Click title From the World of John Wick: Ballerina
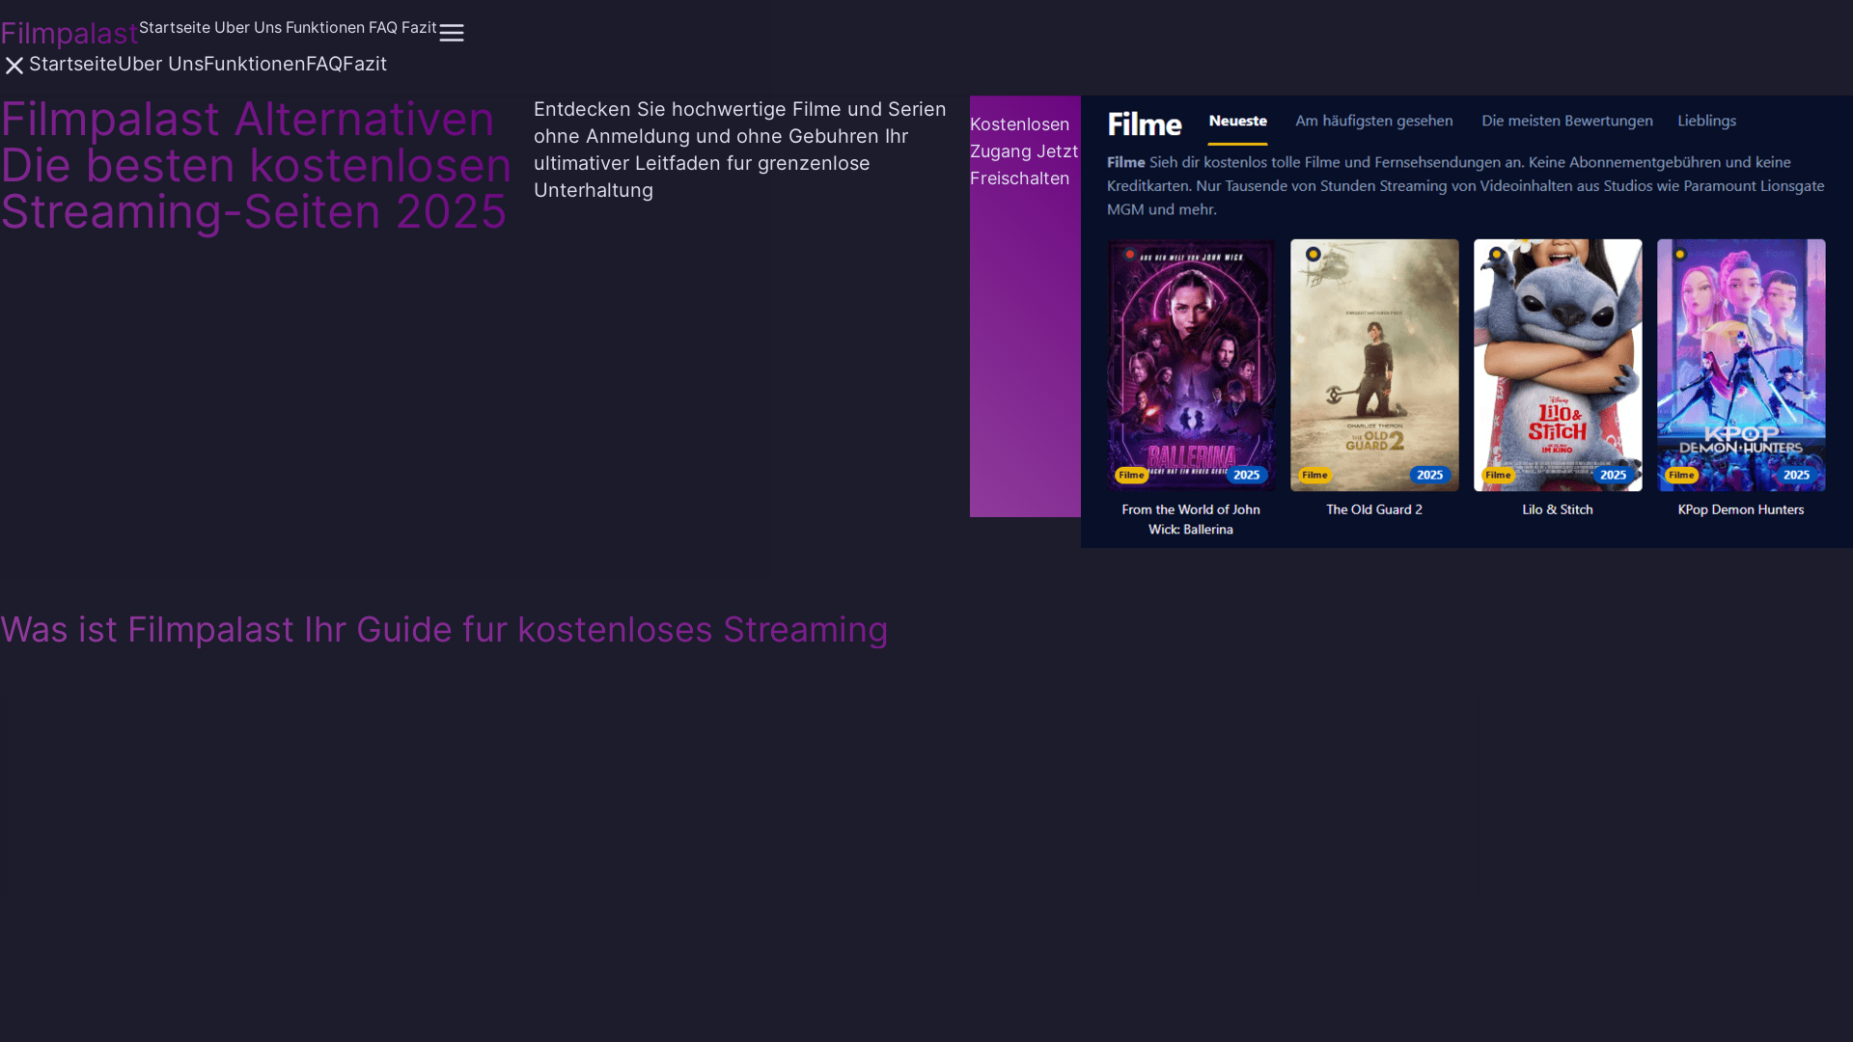Image resolution: width=1853 pixels, height=1042 pixels. point(1191,519)
